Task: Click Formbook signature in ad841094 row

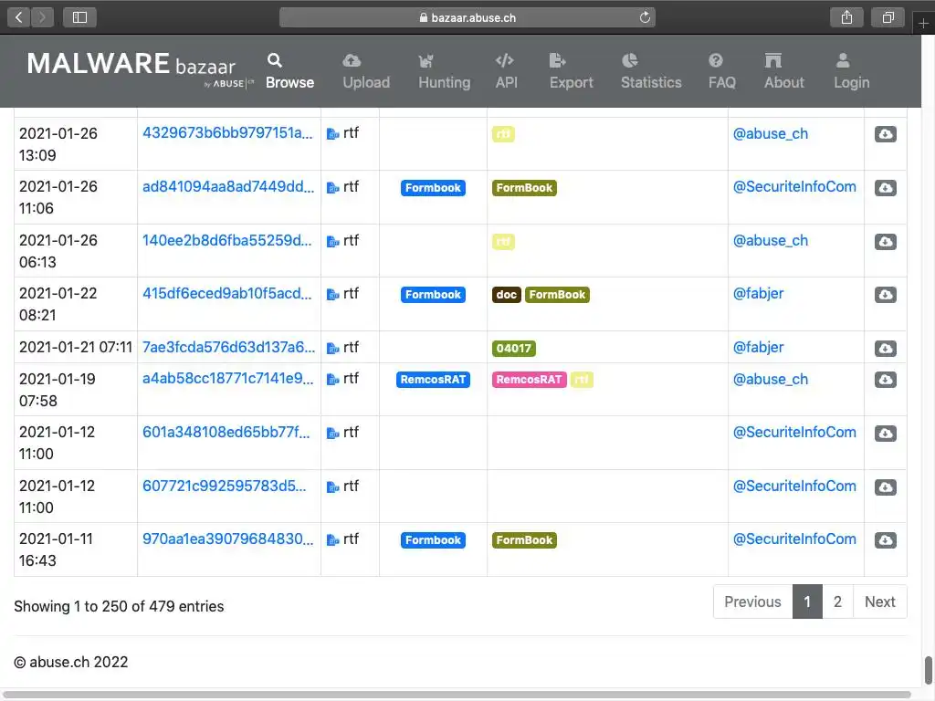Action: pyautogui.click(x=433, y=188)
